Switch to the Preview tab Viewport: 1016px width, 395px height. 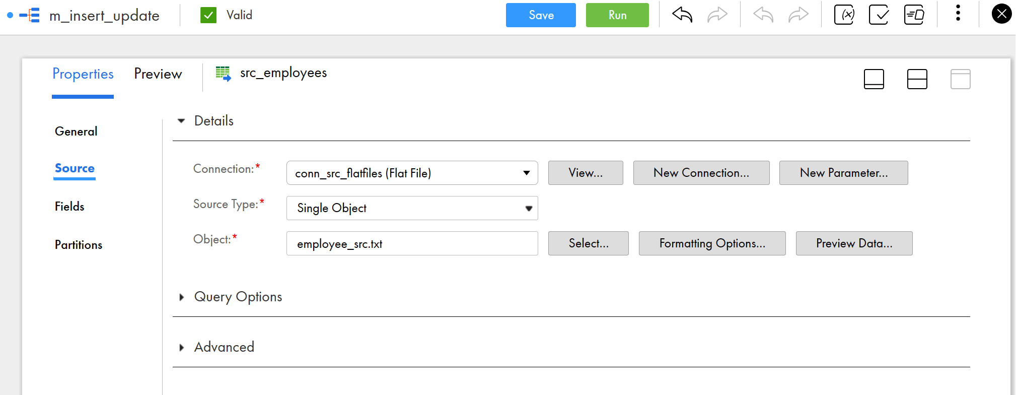pos(158,74)
